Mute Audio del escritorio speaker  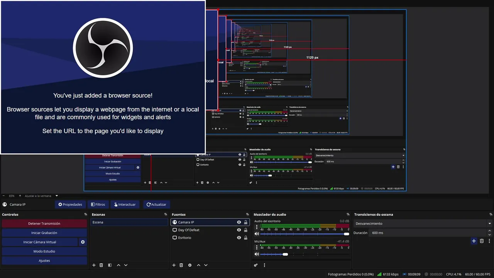[x=257, y=234]
